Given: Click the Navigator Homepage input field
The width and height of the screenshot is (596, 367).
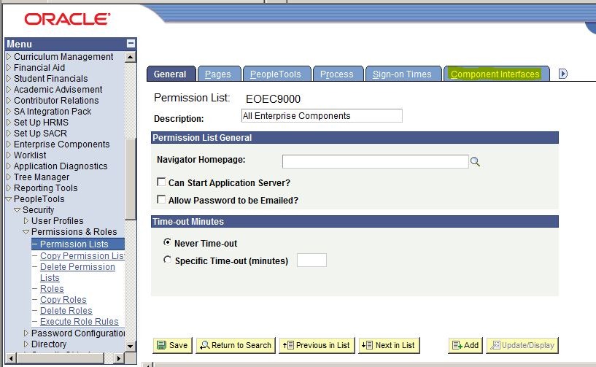Looking at the screenshot, I should 376,162.
